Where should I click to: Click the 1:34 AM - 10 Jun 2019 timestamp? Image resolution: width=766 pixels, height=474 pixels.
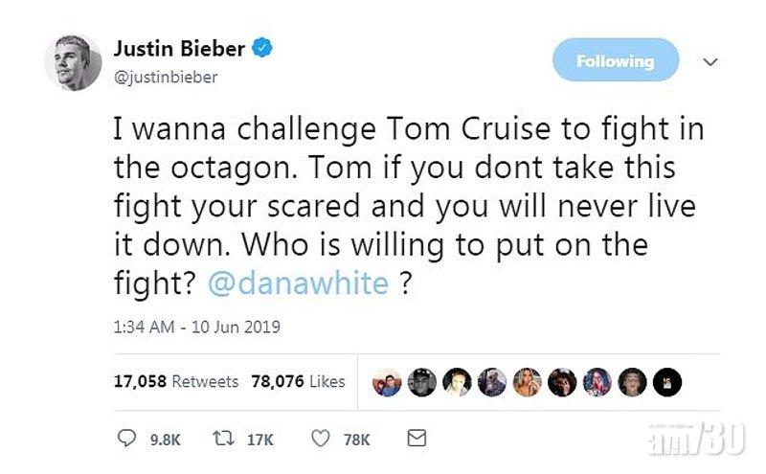(196, 327)
